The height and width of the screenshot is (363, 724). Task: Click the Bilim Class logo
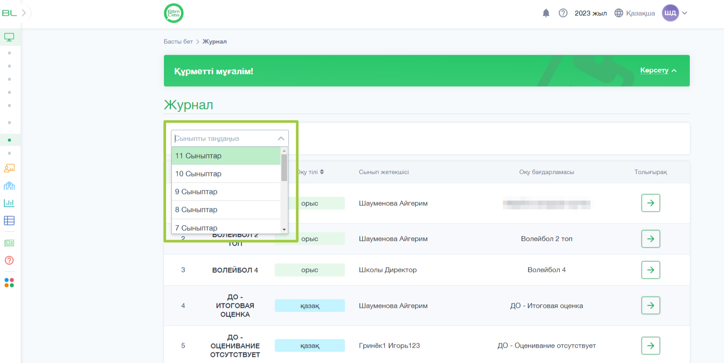174,13
